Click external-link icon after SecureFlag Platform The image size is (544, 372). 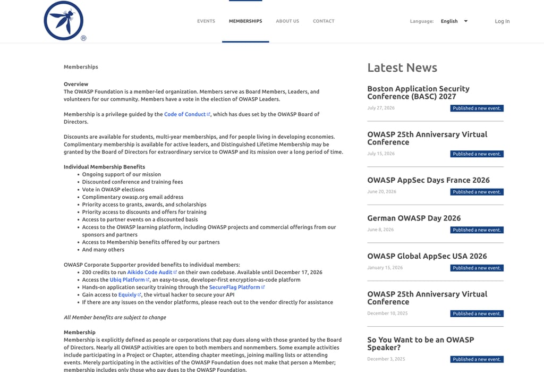tap(262, 288)
